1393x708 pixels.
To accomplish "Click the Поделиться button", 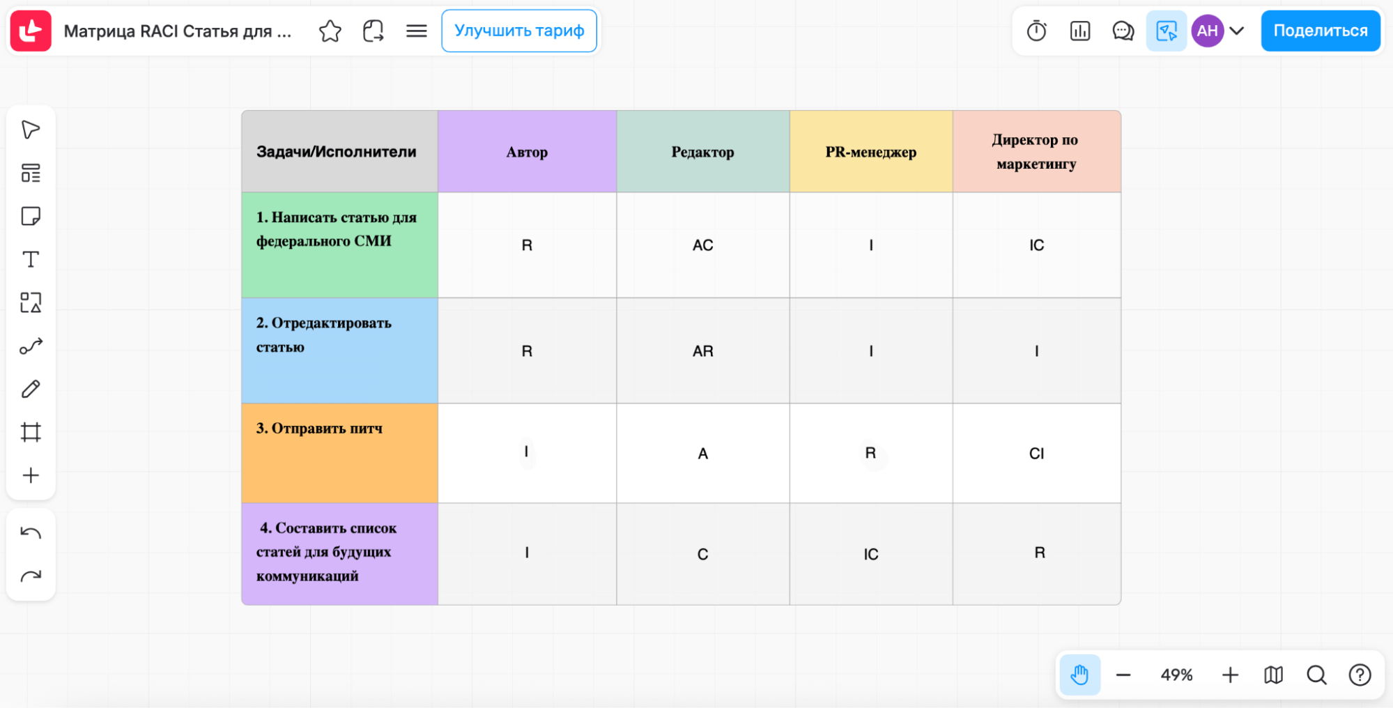I will pos(1320,31).
